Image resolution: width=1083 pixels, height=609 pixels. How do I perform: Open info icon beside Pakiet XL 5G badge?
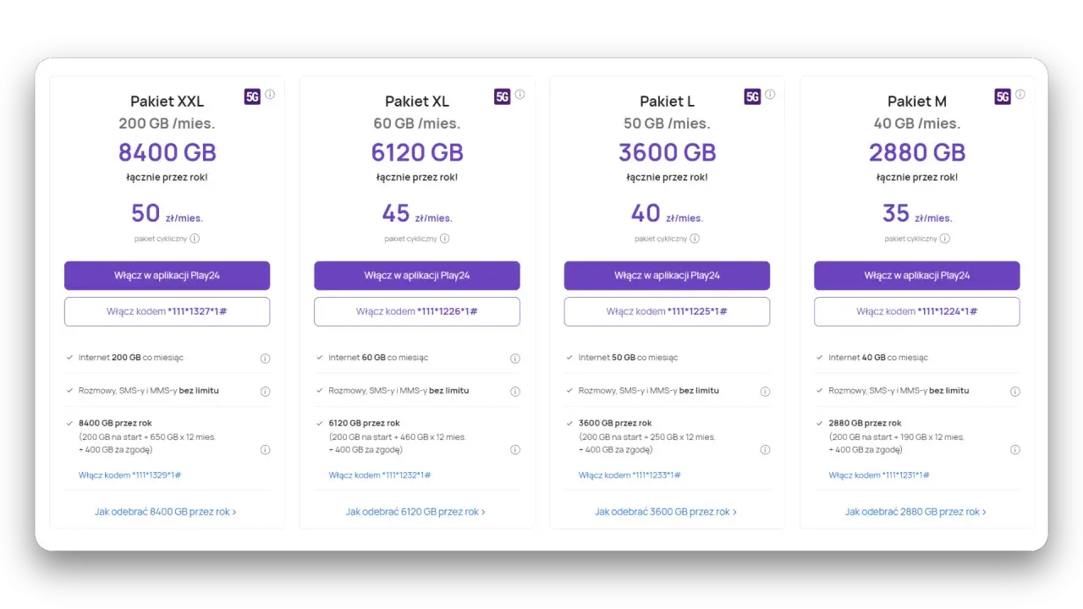point(520,95)
